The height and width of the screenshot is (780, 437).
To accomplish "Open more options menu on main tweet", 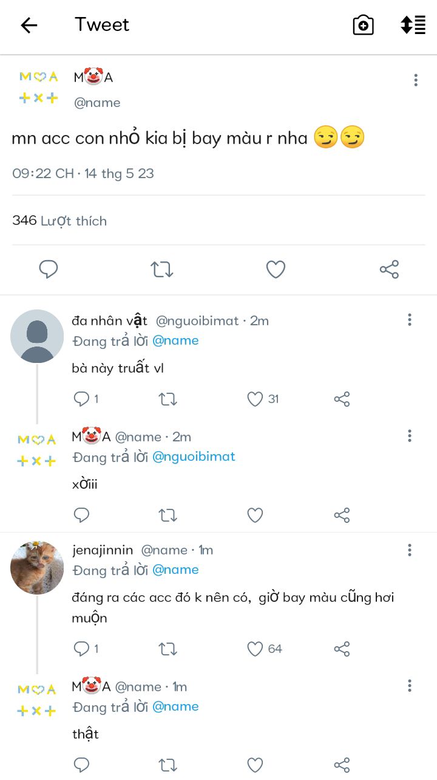I will 416,80.
